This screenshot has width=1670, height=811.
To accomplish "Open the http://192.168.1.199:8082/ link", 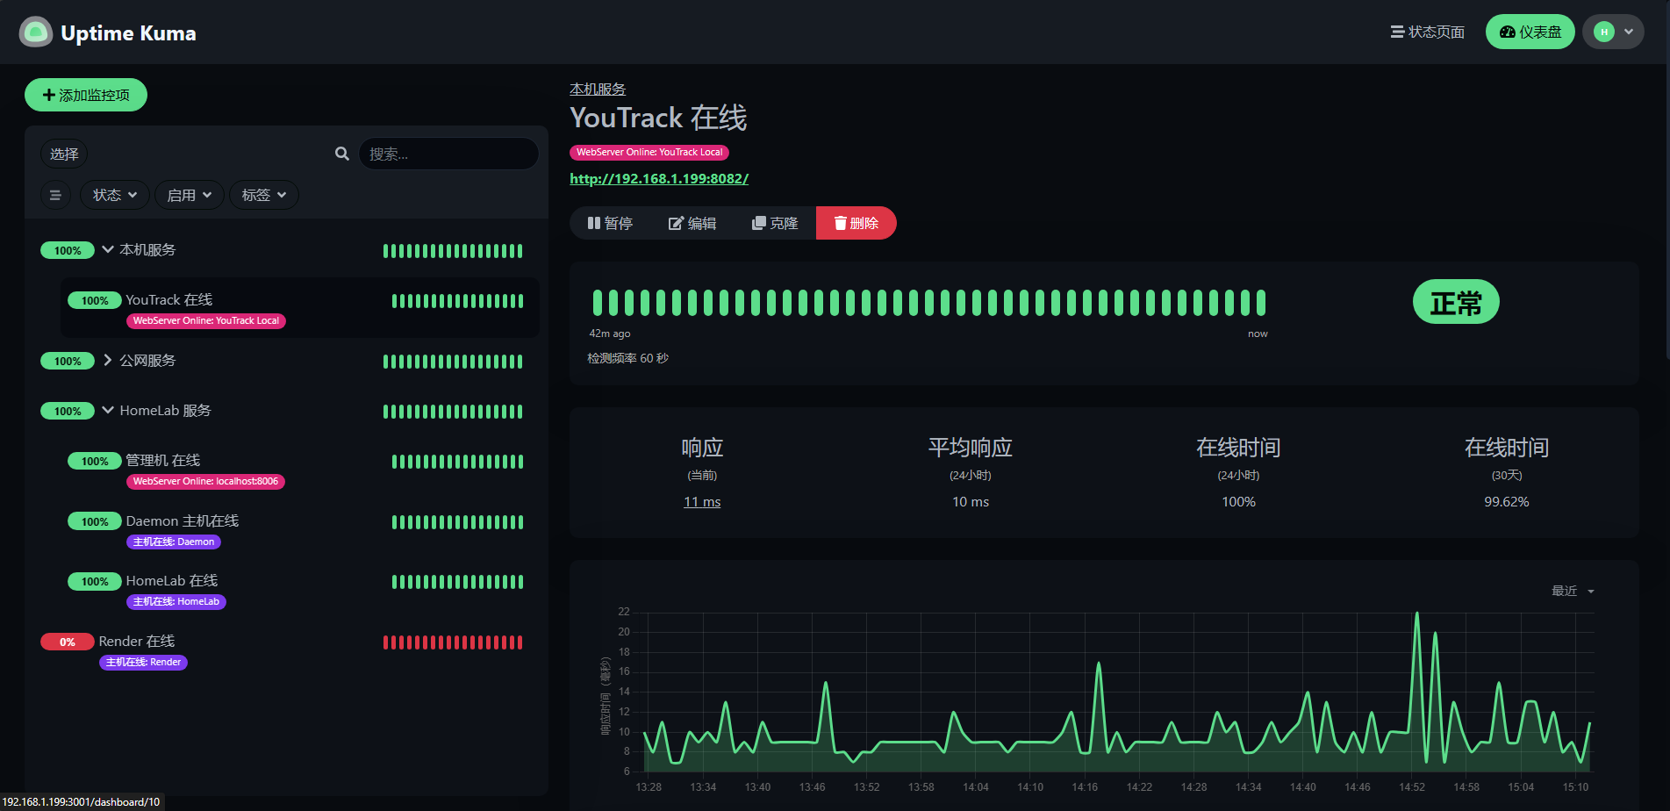I will tap(659, 179).
